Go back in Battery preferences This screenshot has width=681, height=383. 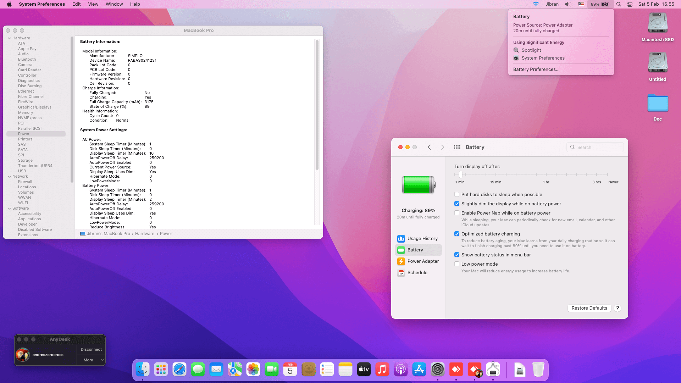(x=429, y=147)
